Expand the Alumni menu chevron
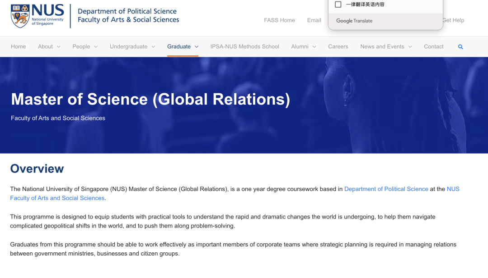 click(314, 47)
